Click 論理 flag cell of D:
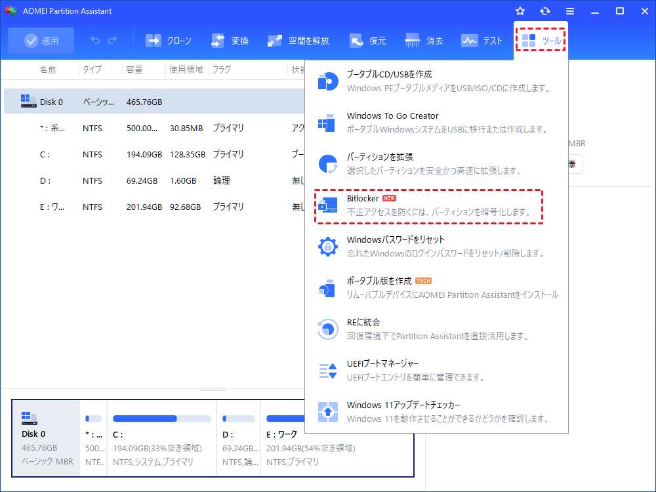The image size is (656, 492). point(221,181)
